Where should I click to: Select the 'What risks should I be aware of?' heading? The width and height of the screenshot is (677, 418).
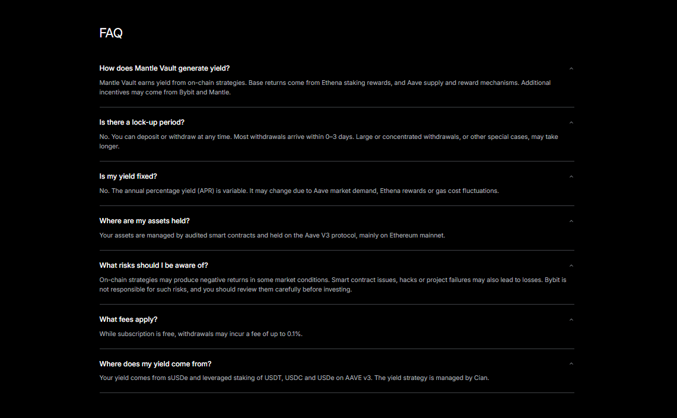(x=154, y=265)
